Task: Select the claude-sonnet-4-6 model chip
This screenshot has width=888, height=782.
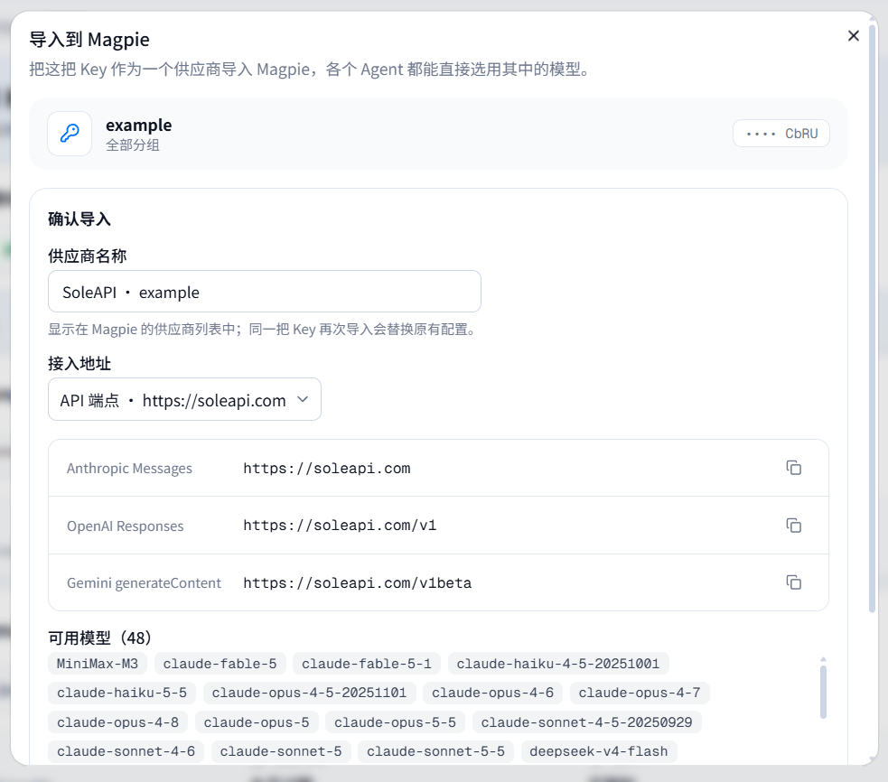Action: click(126, 751)
